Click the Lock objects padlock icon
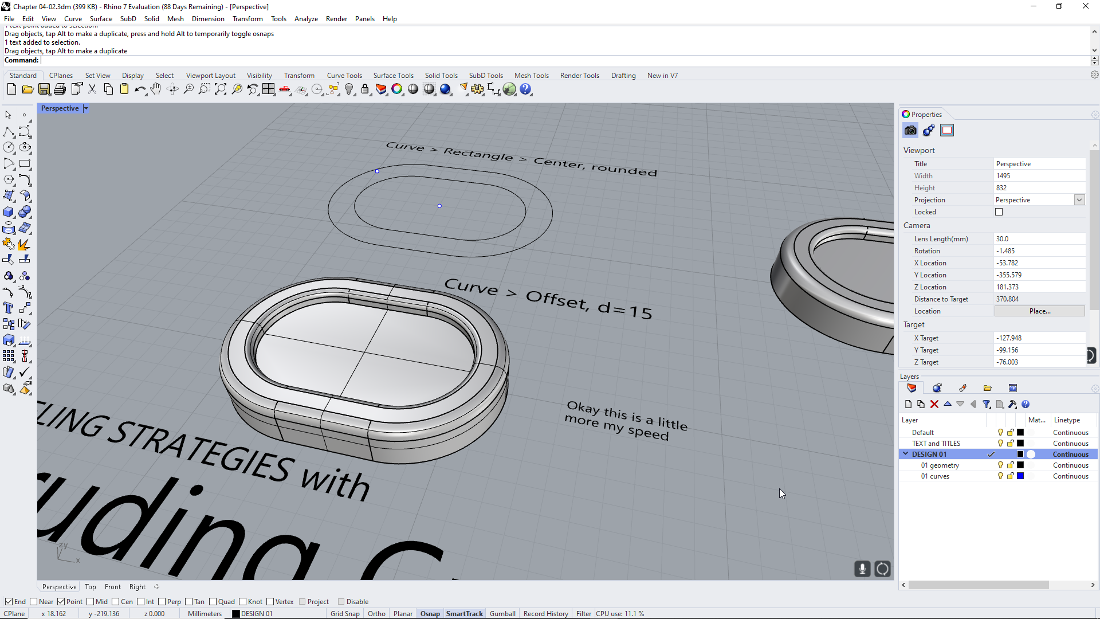1100x619 pixels. click(365, 89)
